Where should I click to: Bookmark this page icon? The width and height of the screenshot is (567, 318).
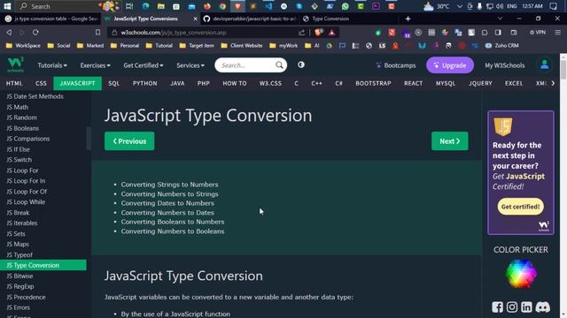[98, 33]
